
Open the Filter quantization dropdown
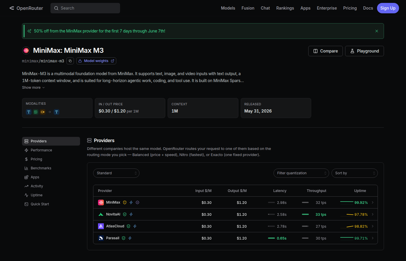(301, 173)
